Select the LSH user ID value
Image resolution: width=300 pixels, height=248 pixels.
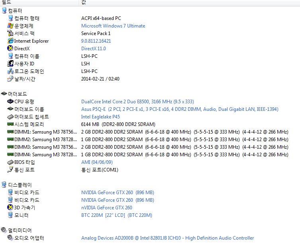[x=85, y=63]
